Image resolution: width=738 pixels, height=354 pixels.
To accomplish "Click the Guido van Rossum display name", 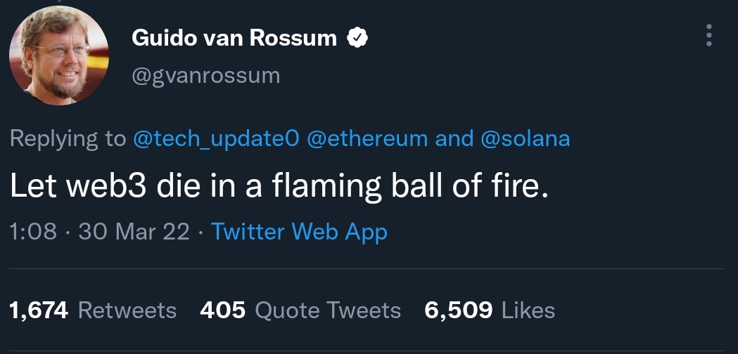I will 234,39.
